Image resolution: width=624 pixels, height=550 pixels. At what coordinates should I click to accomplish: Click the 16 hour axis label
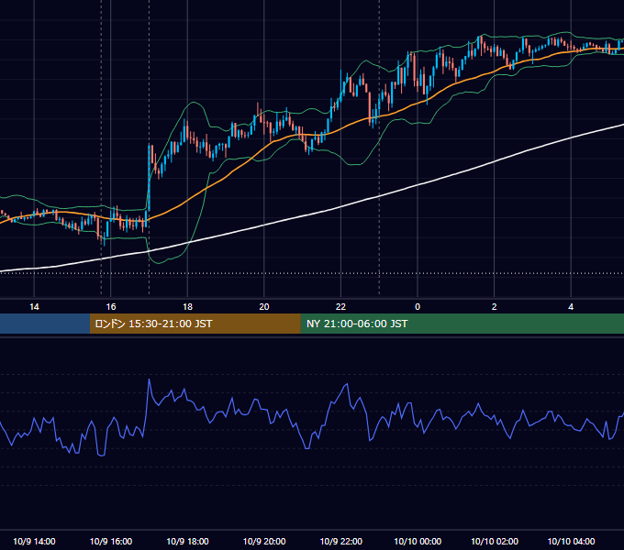pyautogui.click(x=111, y=307)
